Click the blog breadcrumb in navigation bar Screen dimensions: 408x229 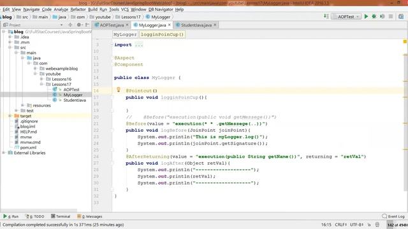[7, 17]
